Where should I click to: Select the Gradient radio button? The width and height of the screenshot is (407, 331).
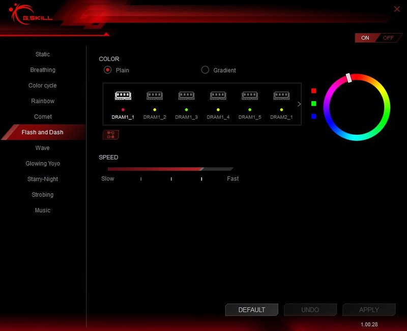205,70
